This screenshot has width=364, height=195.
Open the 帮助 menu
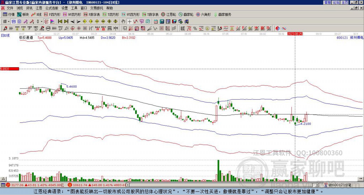coord(109,8)
